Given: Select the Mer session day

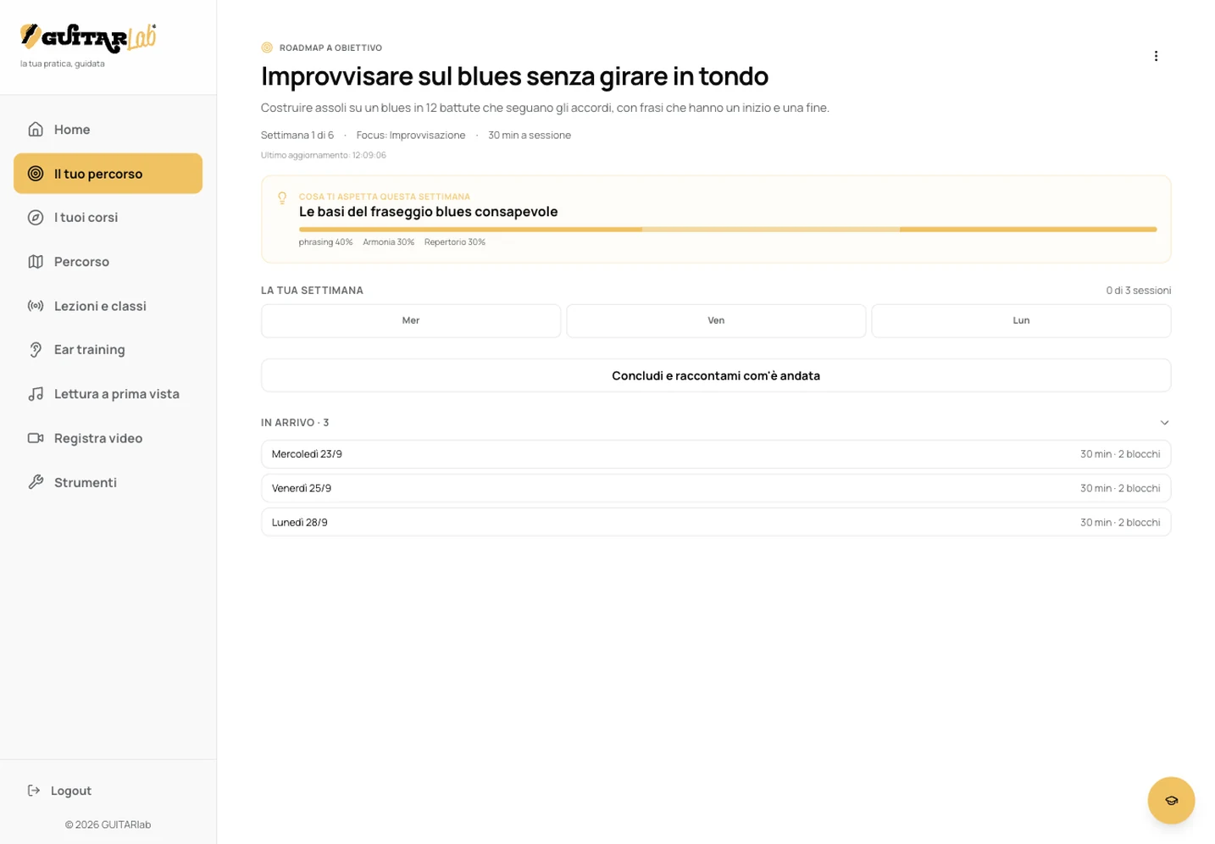Looking at the screenshot, I should tap(411, 321).
